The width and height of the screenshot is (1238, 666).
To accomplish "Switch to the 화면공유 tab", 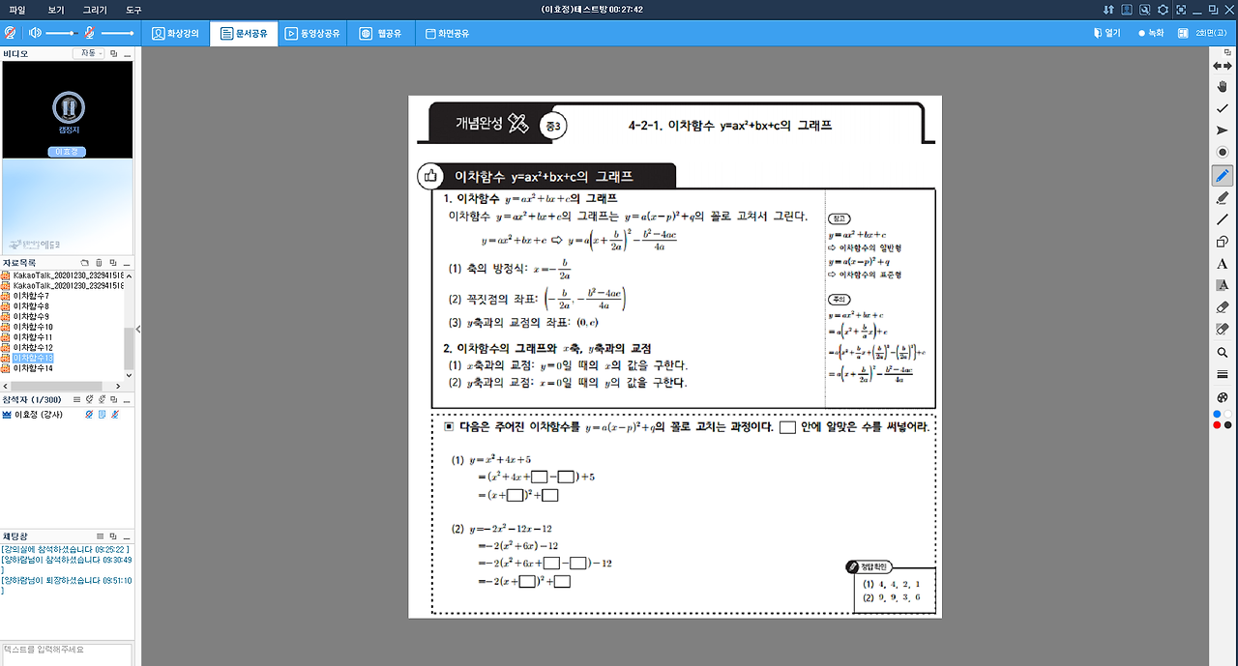I will [x=448, y=33].
